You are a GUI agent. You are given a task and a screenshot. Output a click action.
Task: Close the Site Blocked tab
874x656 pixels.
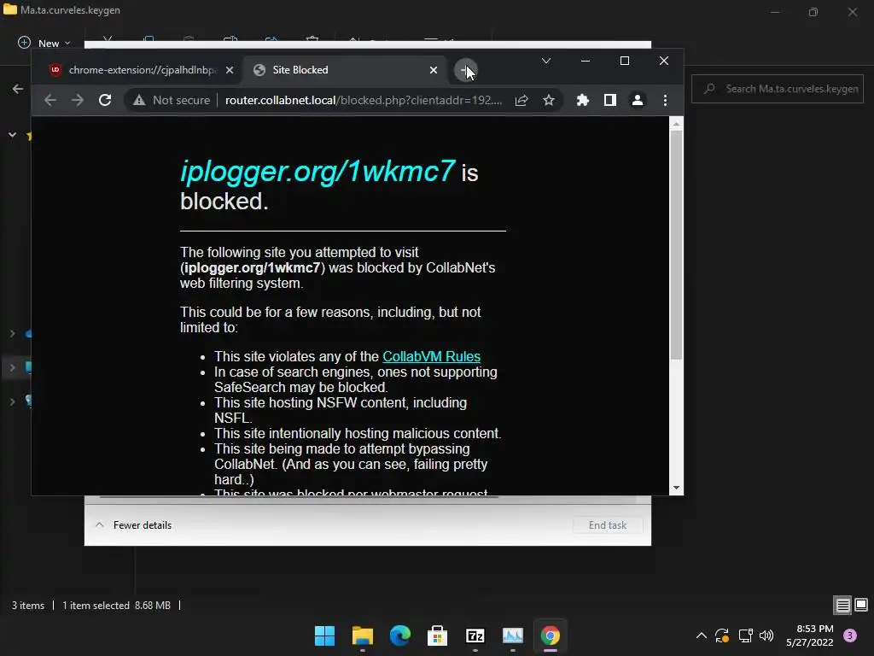click(434, 70)
